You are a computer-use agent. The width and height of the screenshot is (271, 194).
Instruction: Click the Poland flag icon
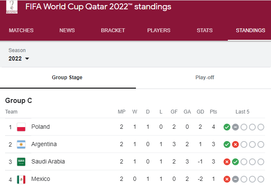point(21,127)
